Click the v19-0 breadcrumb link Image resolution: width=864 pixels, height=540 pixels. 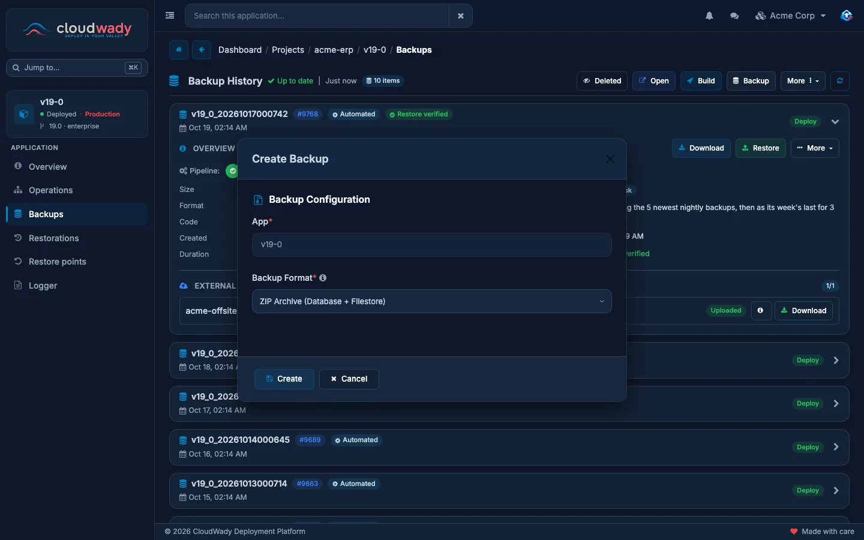375,50
